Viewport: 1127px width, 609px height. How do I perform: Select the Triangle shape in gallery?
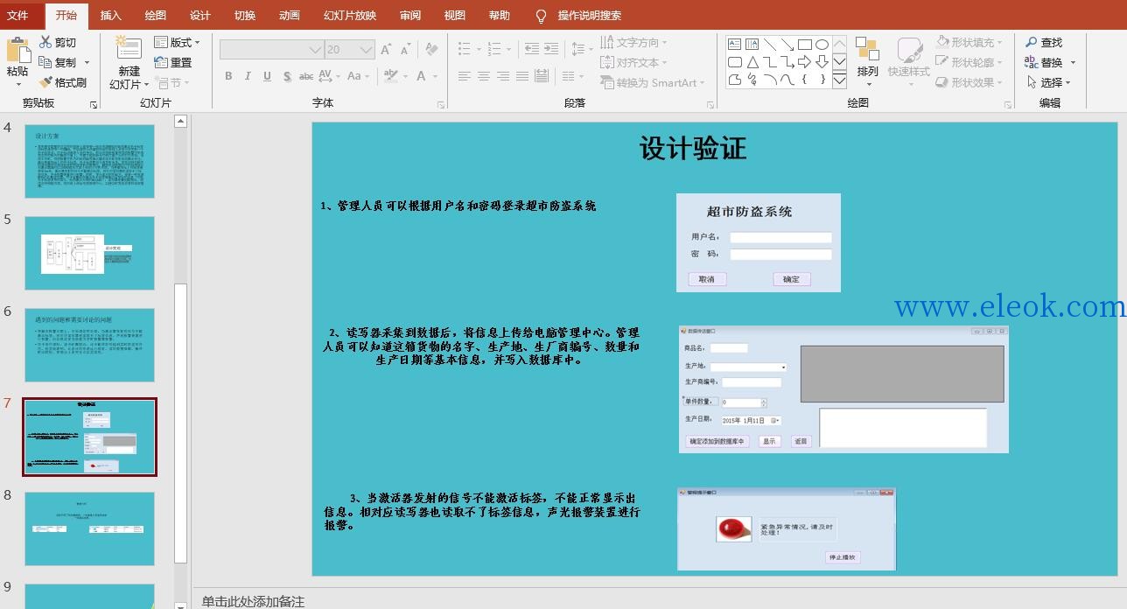click(752, 62)
